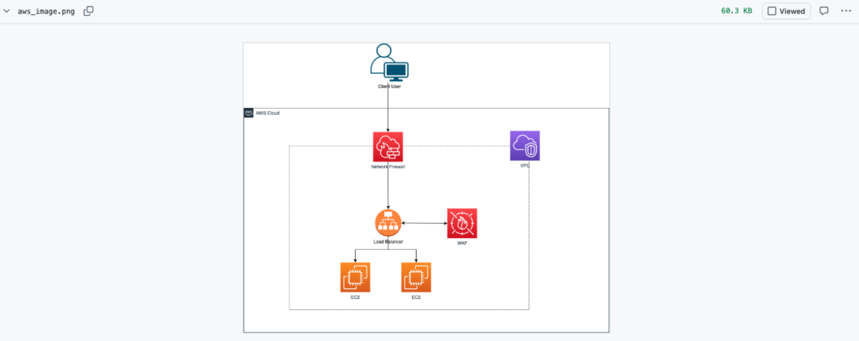
Task: Click the right EC2 instance icon
Action: pos(416,277)
